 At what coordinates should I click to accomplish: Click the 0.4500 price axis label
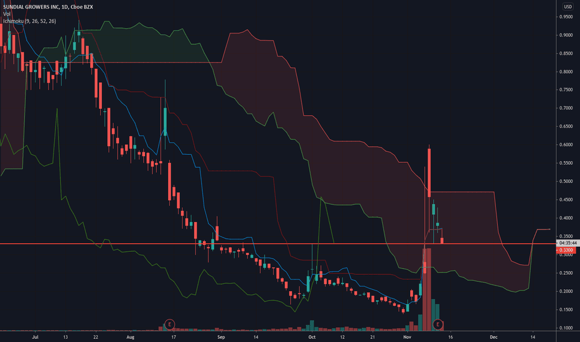(x=566, y=200)
